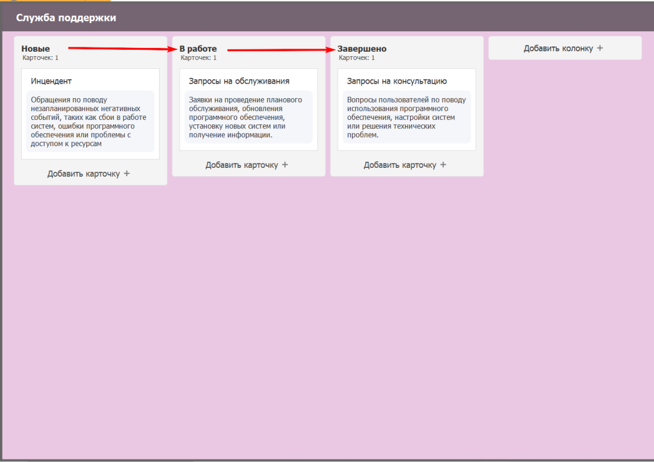Viewport: 654px width, 462px height.
Task: Select the Завершено column title
Action: click(x=362, y=49)
